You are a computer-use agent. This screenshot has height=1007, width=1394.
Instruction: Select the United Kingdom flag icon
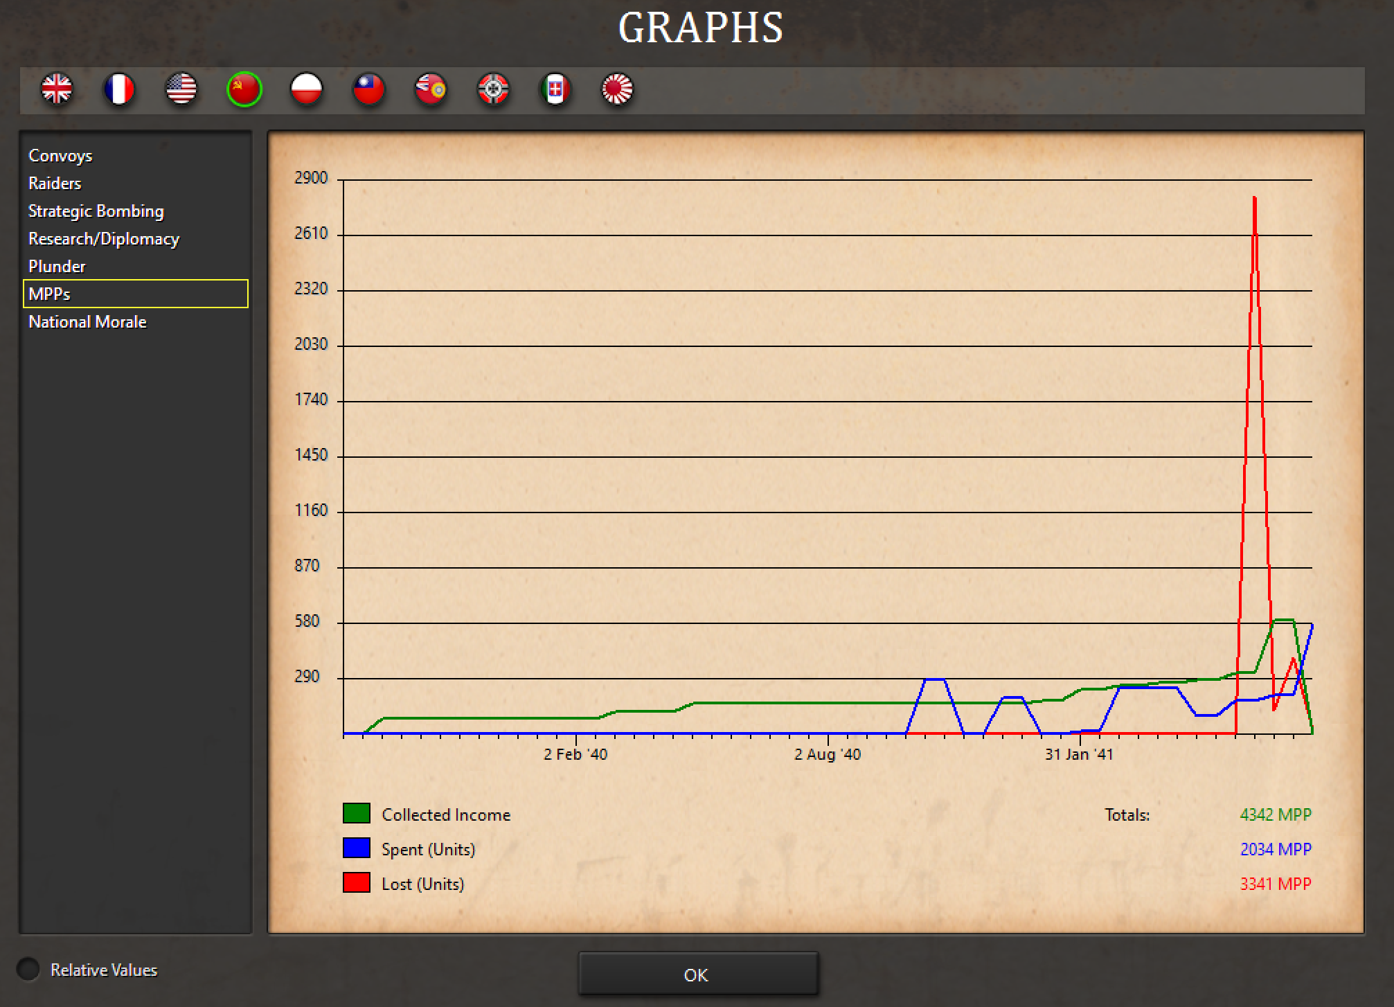point(57,89)
